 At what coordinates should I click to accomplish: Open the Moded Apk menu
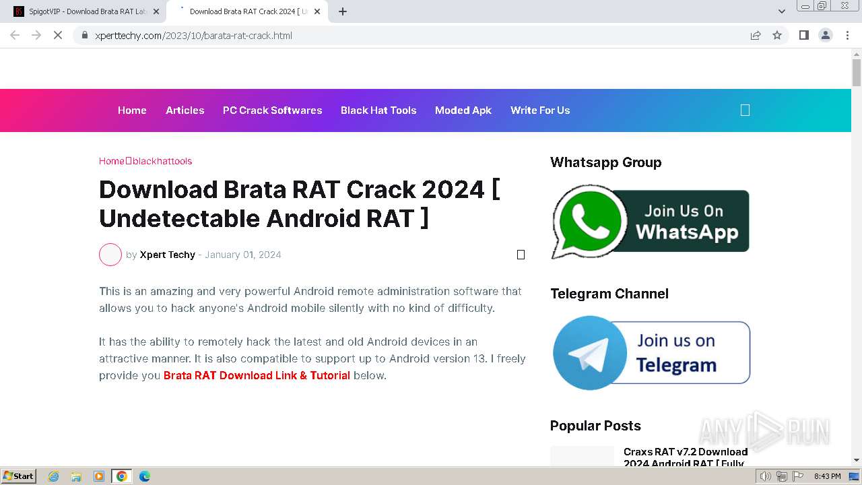(x=463, y=110)
